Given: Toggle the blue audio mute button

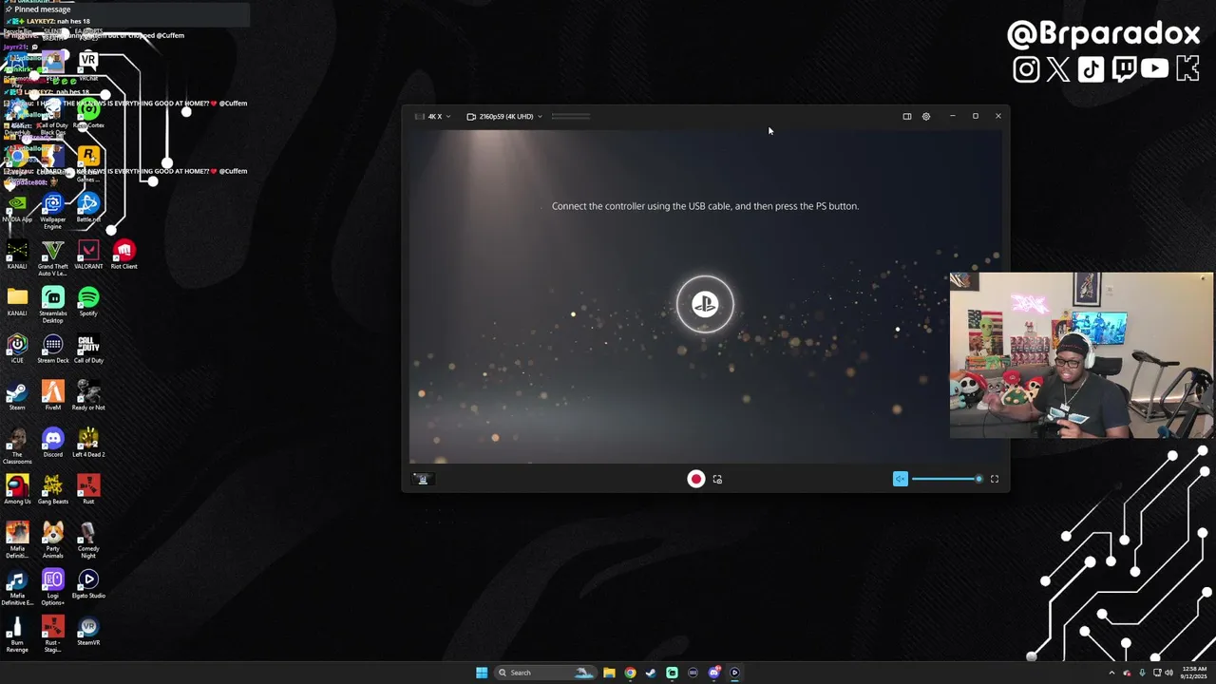Looking at the screenshot, I should click(901, 479).
